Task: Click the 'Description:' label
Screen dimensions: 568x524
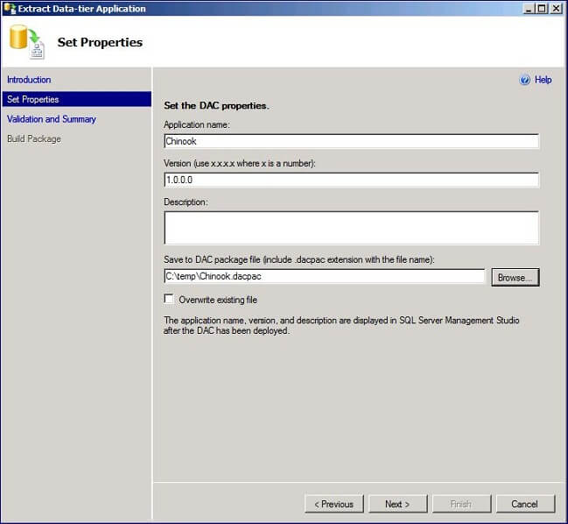Action: (x=186, y=202)
